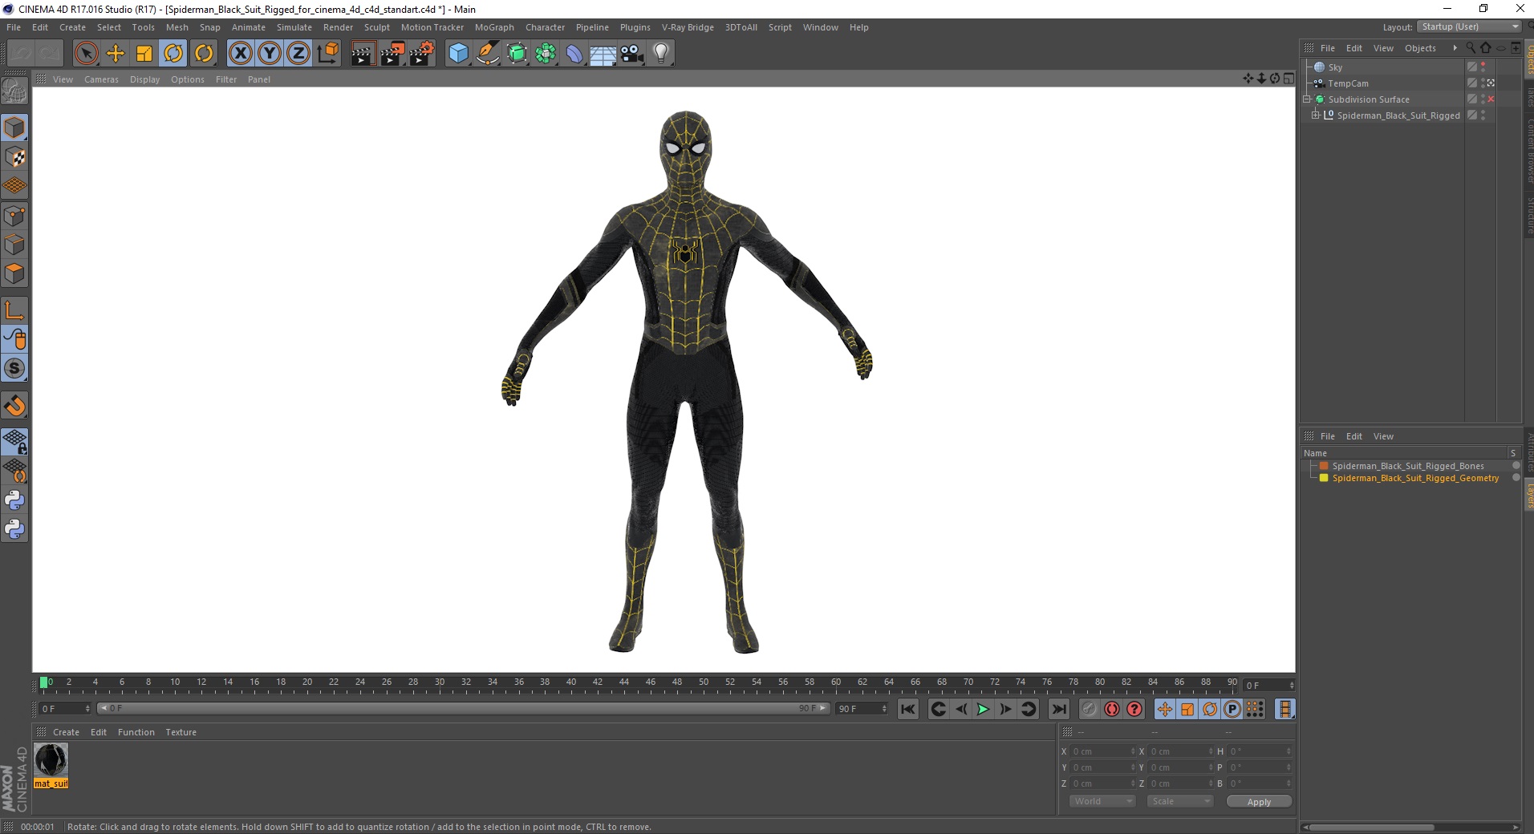Add a light object

pyautogui.click(x=661, y=54)
